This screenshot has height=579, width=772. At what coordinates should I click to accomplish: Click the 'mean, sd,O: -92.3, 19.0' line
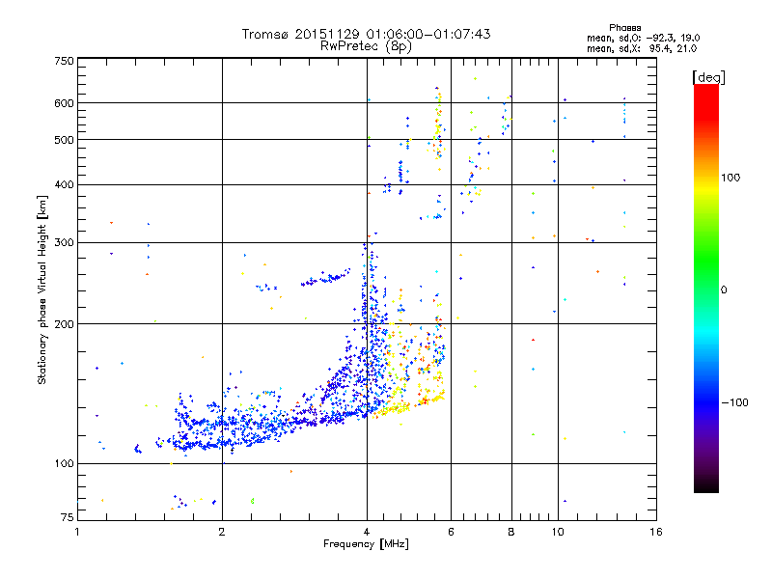pos(643,38)
